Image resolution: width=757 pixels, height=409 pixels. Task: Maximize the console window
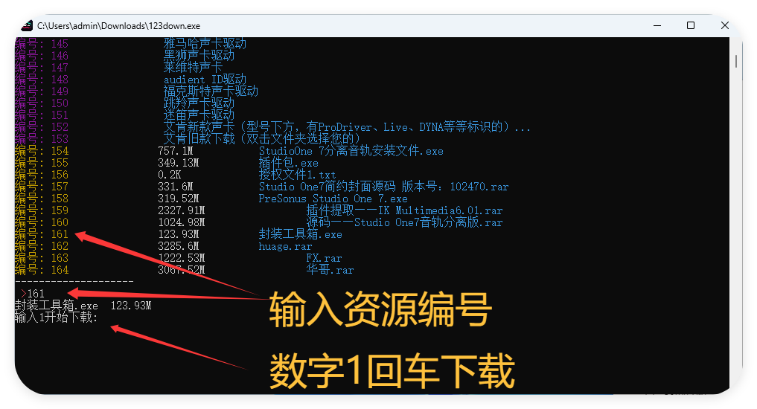point(691,25)
